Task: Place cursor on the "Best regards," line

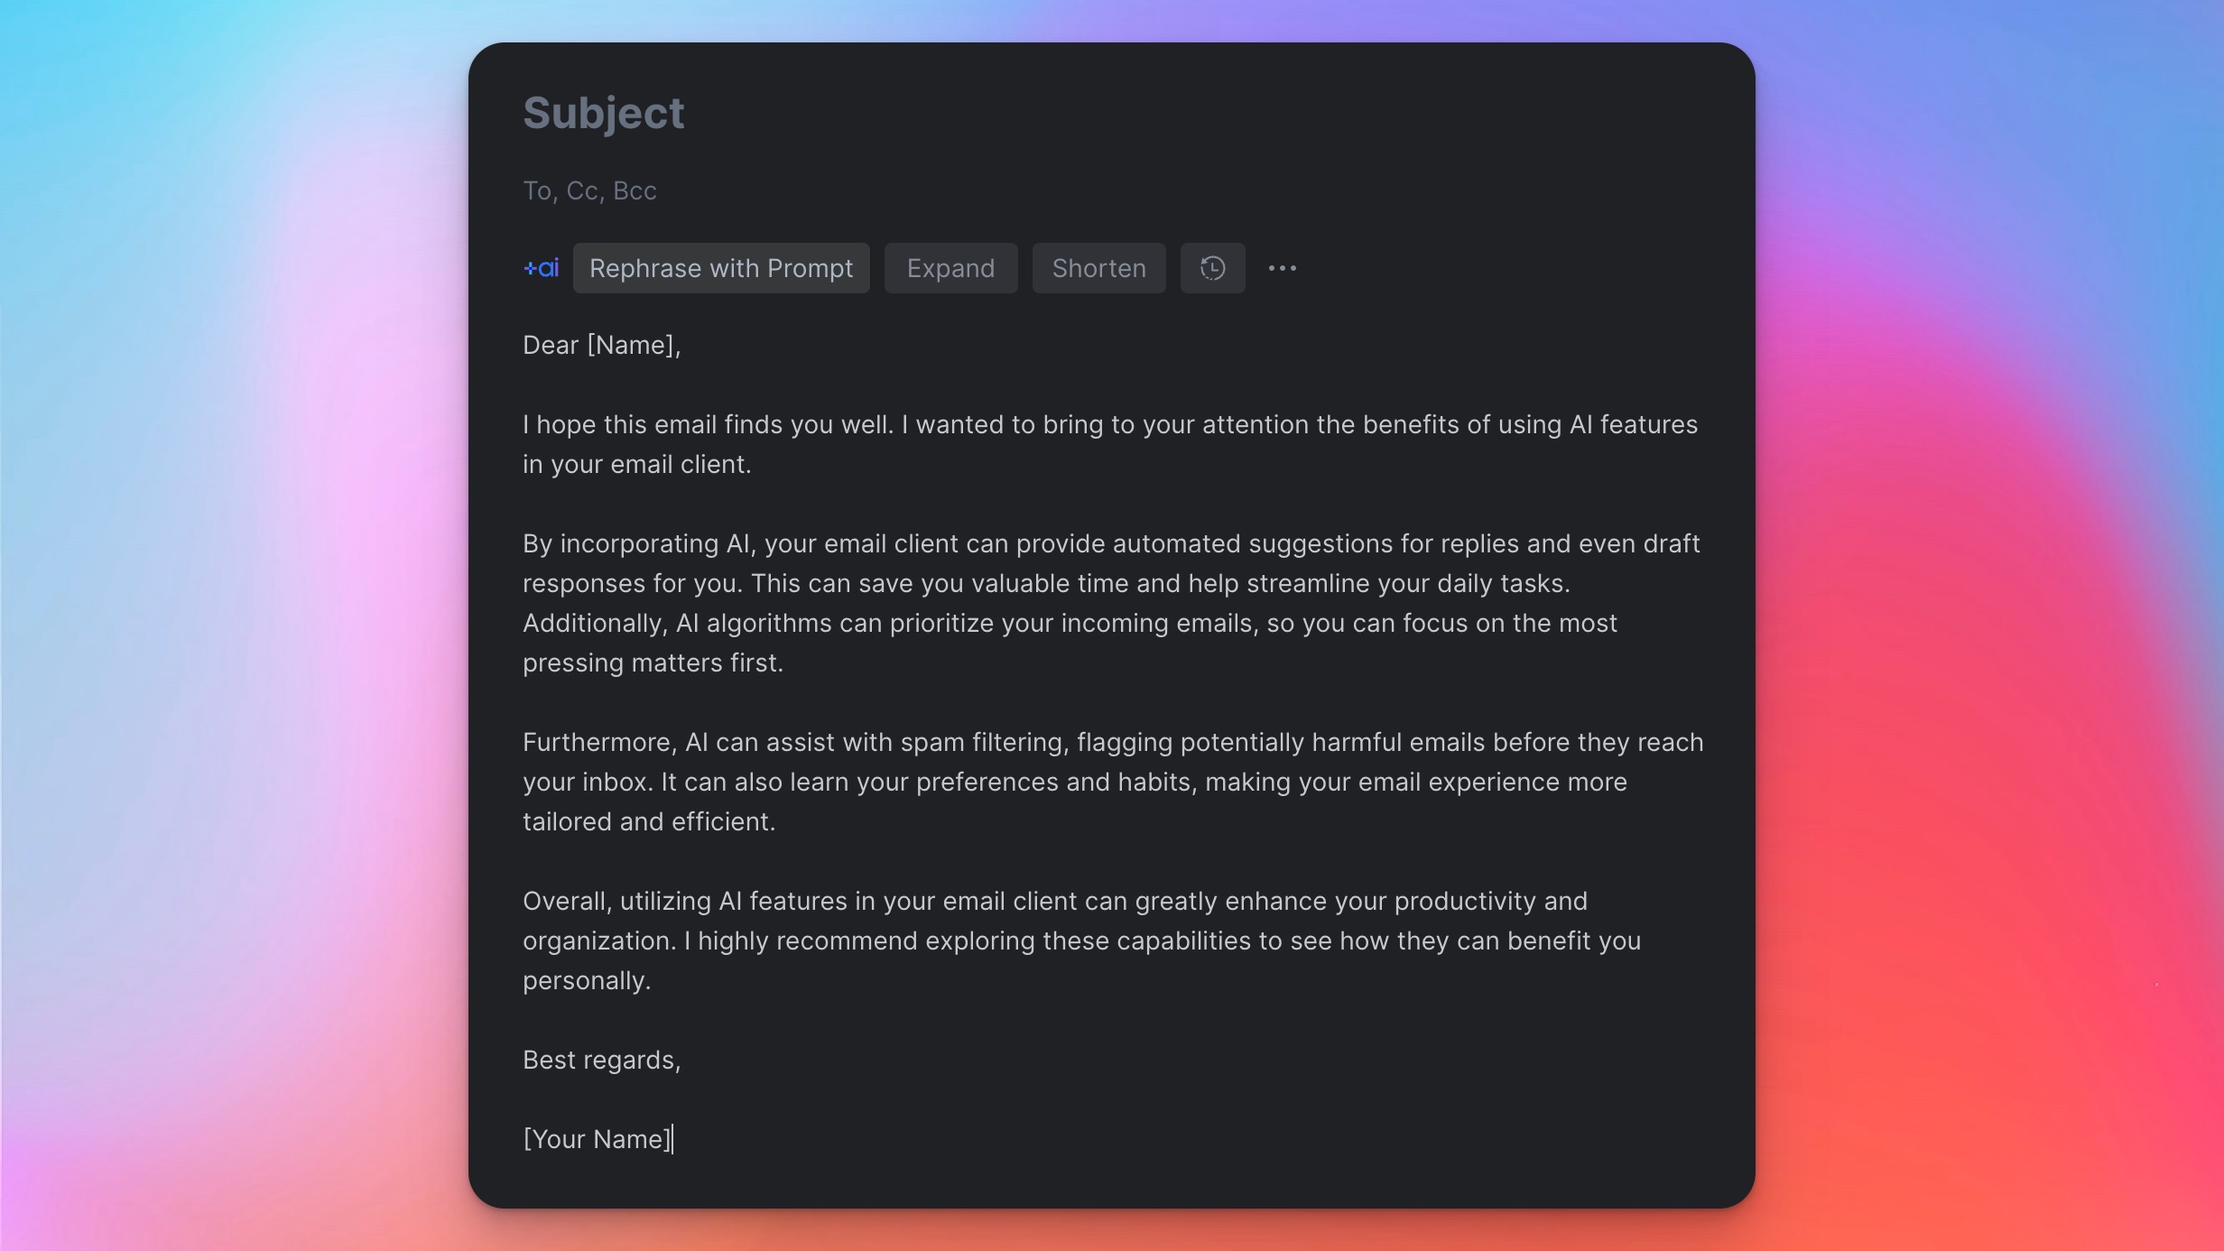Action: click(x=601, y=1061)
